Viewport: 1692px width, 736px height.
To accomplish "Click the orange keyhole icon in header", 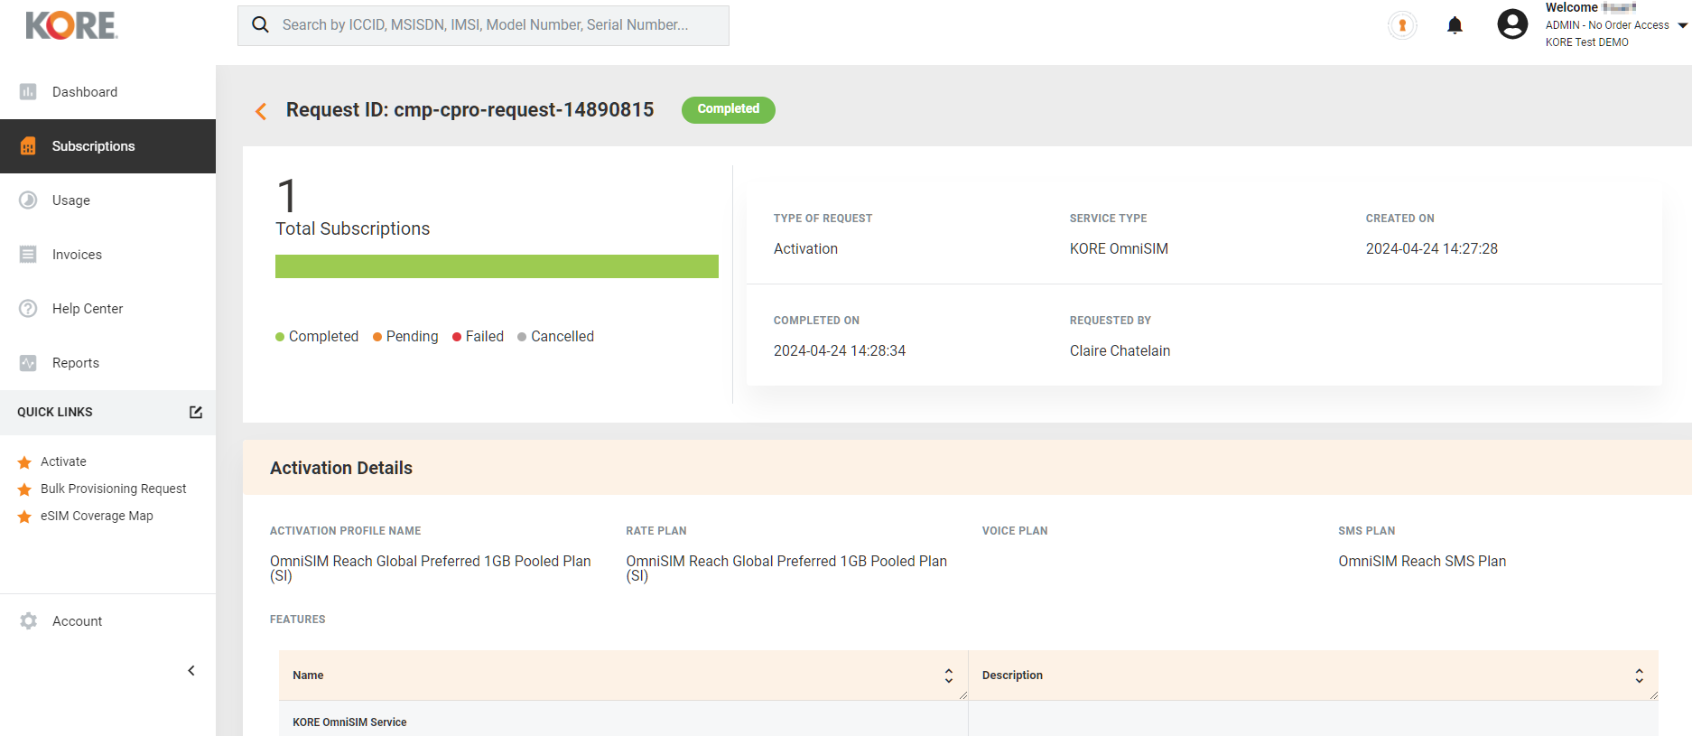I will click(1402, 25).
